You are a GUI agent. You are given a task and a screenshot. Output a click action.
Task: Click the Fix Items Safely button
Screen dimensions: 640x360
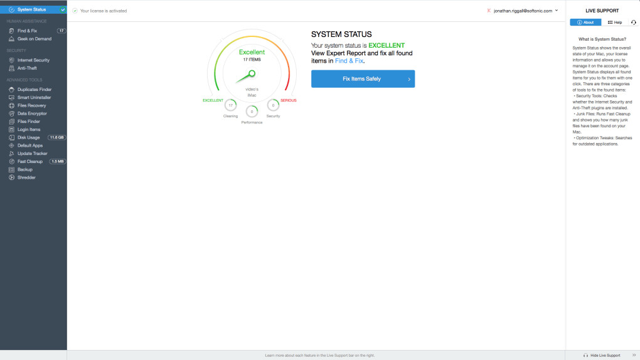(x=363, y=79)
